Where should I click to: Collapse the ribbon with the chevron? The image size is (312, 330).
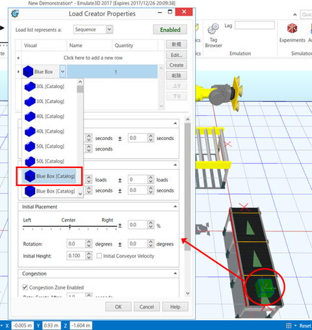point(295,15)
